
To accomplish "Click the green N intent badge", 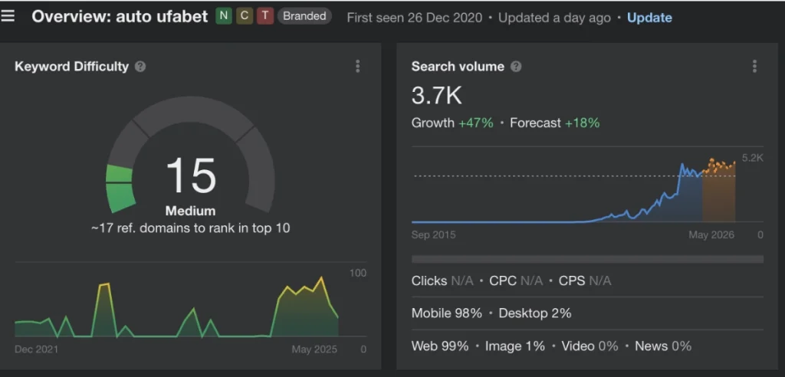I will pos(223,16).
